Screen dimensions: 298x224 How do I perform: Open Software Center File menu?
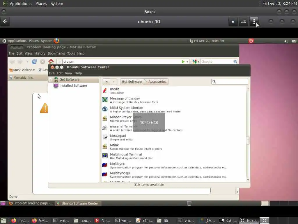pyautogui.click(x=52, y=73)
